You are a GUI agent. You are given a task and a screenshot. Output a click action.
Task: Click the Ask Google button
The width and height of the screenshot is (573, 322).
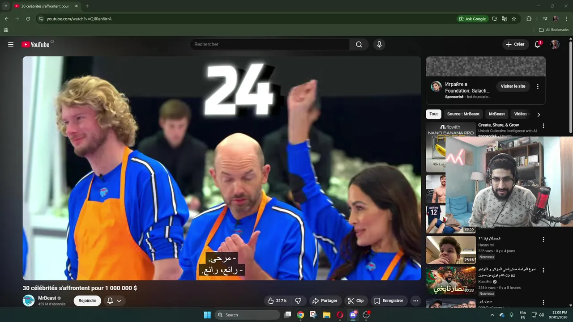tap(472, 19)
